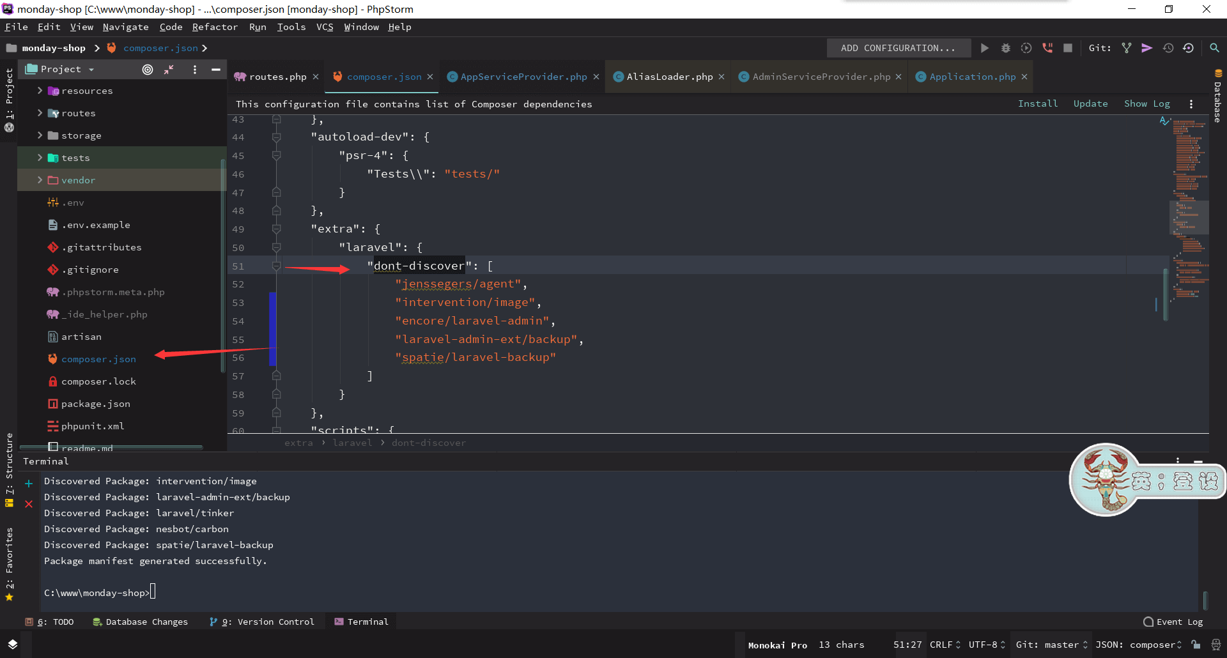Open Git history clock icon
This screenshot has width=1227, height=658.
pos(1168,48)
